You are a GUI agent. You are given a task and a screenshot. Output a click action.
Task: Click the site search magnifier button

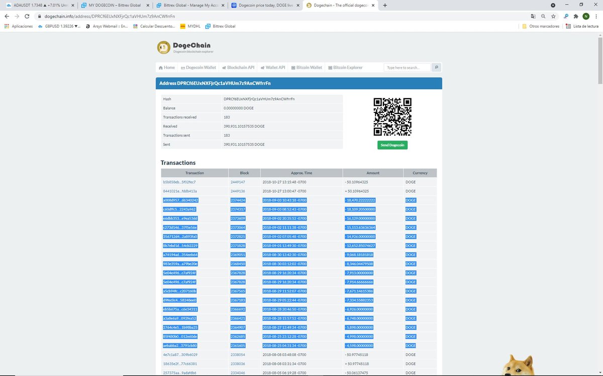coord(436,67)
